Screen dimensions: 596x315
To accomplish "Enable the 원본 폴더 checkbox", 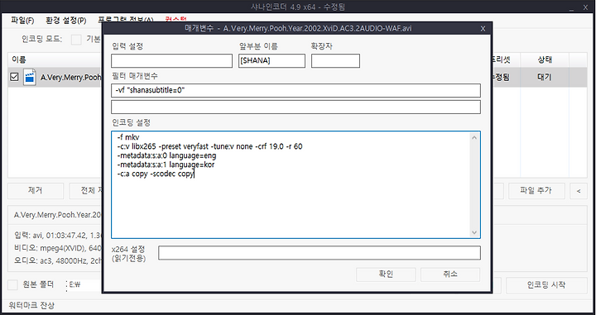I will click(x=13, y=284).
